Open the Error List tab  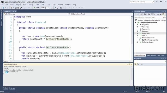pyautogui.click(x=12, y=88)
